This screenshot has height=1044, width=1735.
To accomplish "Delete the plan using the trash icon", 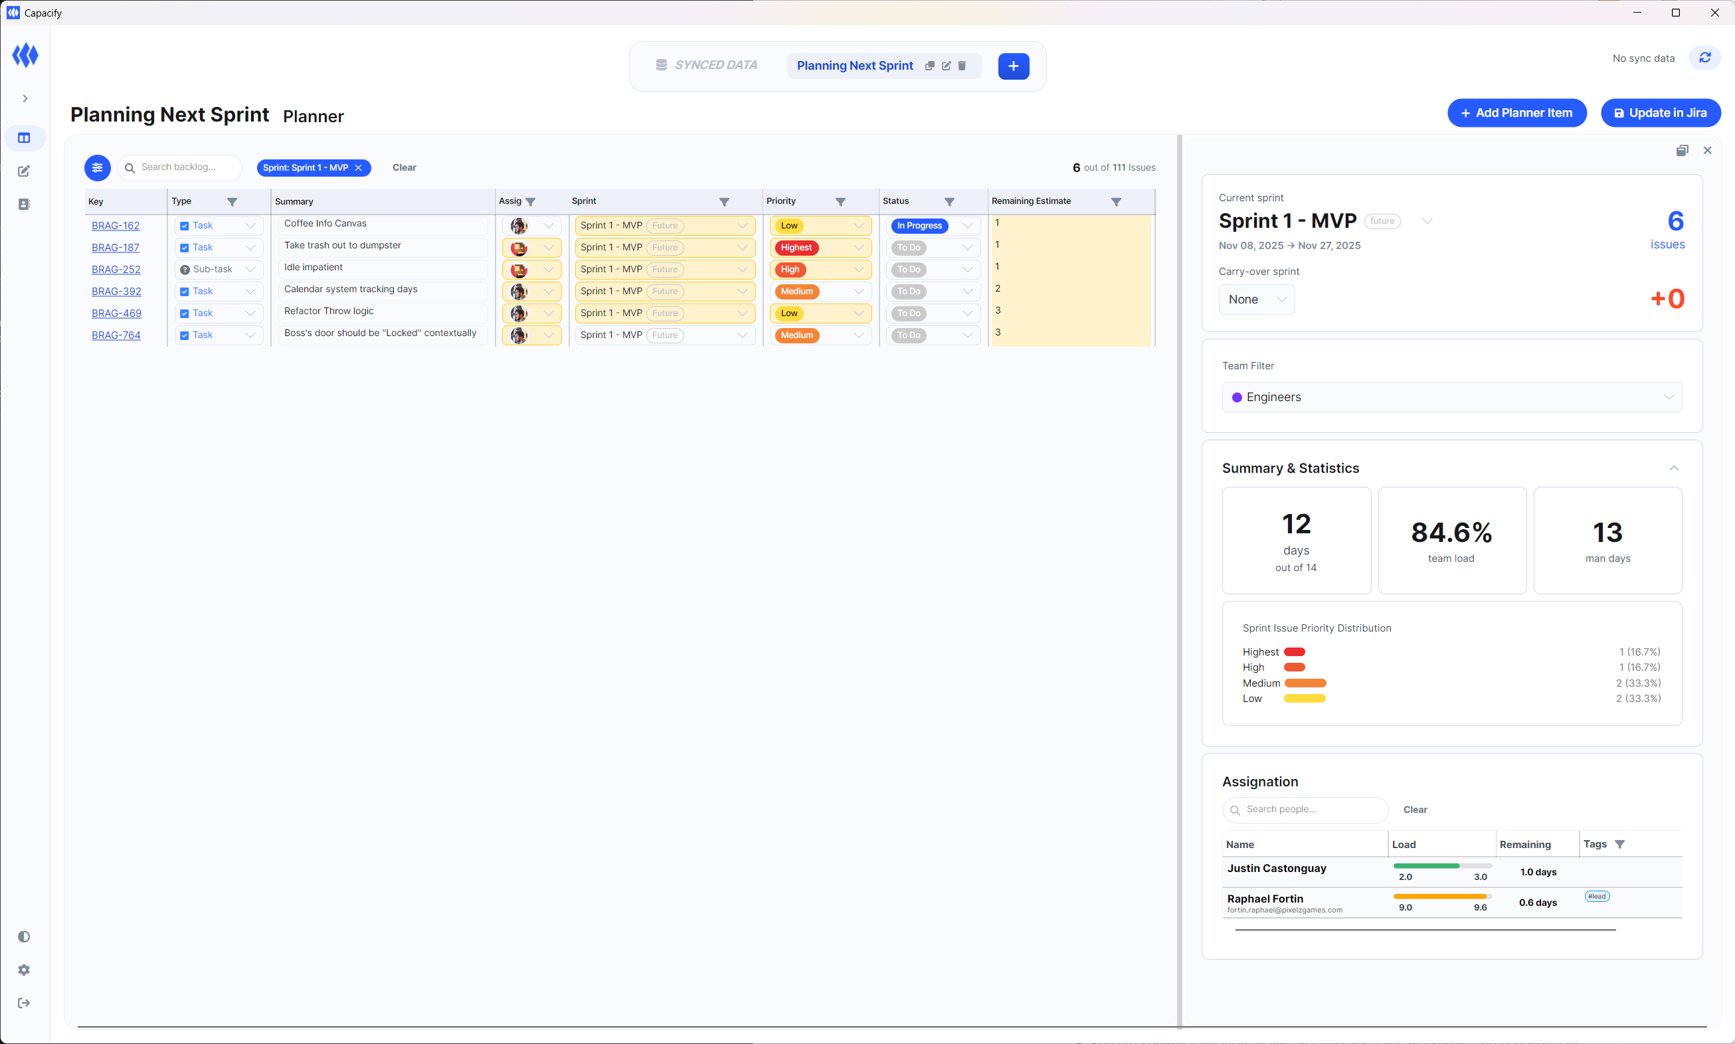I will click(962, 66).
